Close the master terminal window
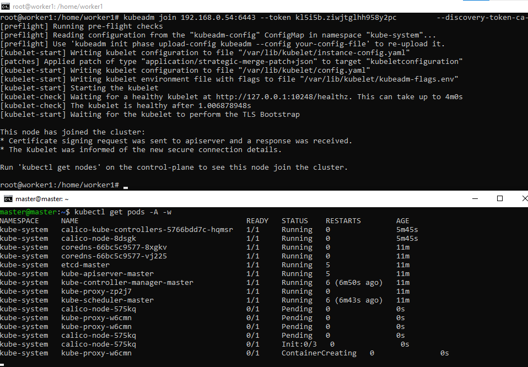Viewport: 528px width, 367px height. point(521,198)
